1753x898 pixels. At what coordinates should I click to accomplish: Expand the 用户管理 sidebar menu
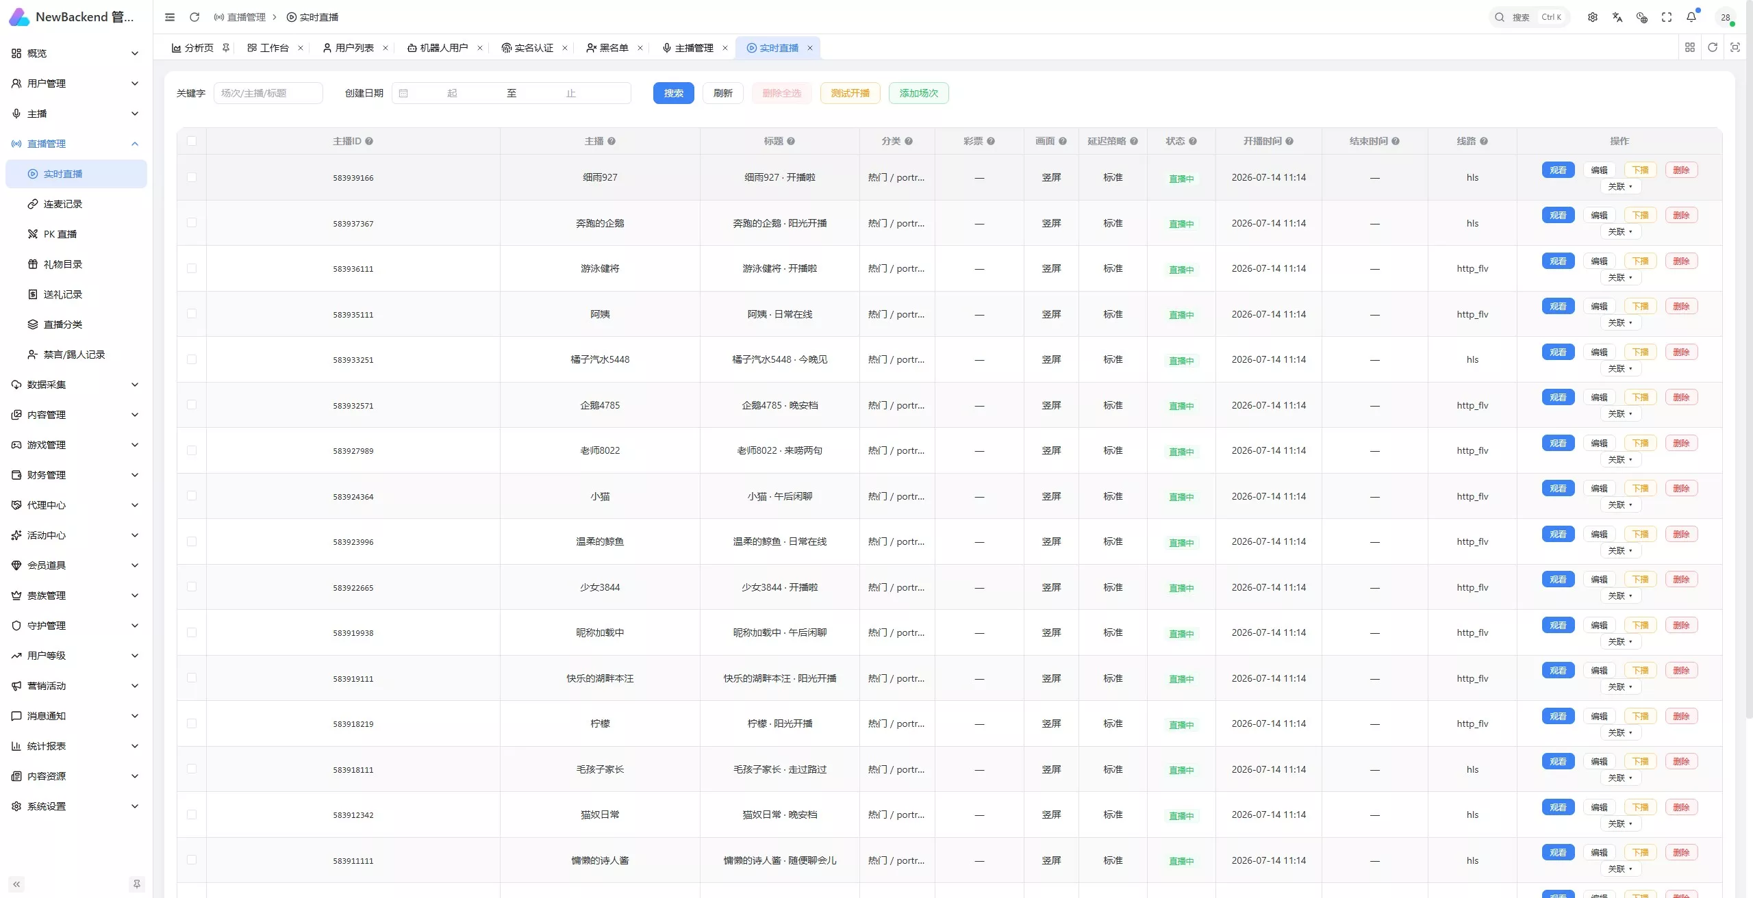[76, 84]
